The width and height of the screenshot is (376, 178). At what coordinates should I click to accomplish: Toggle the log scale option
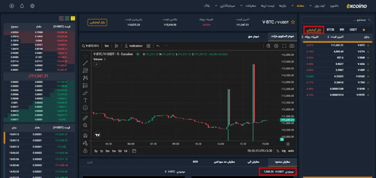(284, 151)
